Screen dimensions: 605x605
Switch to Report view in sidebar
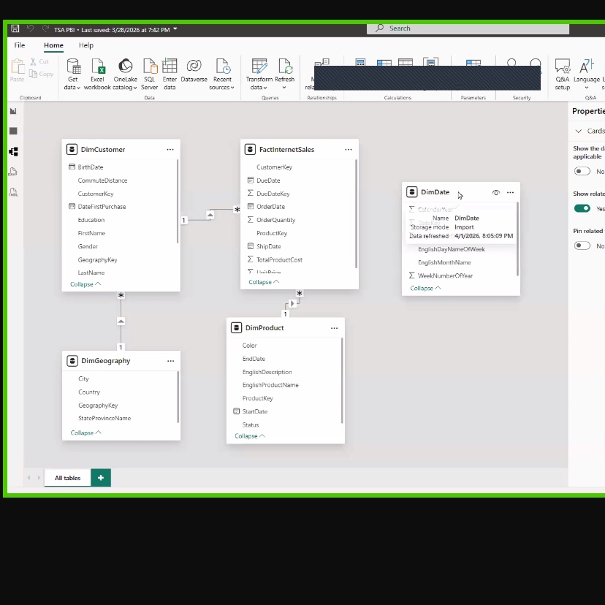point(13,111)
